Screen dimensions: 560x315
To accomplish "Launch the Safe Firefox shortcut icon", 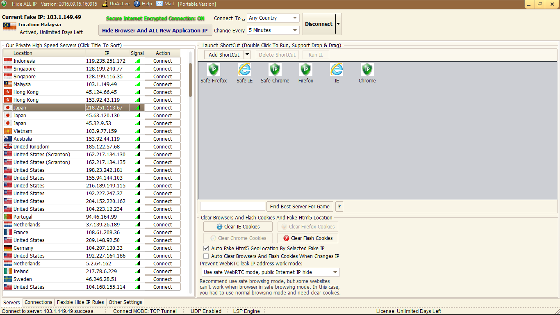I will (214, 69).
